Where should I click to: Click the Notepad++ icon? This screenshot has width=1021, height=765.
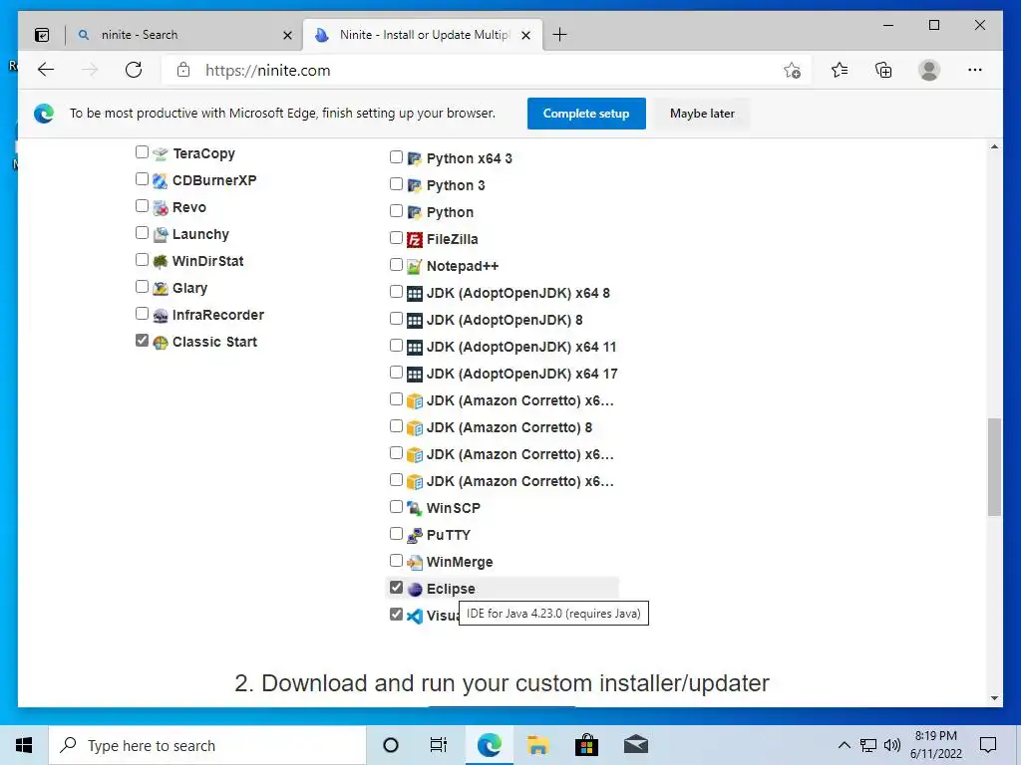click(x=414, y=266)
